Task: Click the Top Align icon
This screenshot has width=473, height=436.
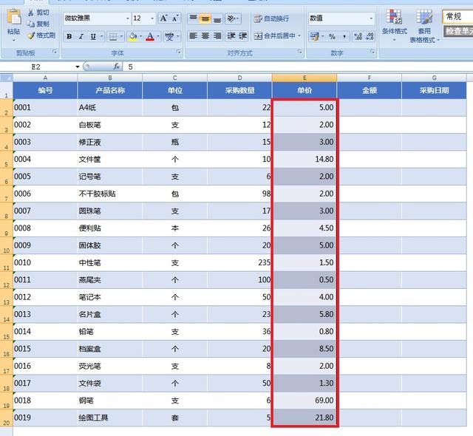Action: [x=193, y=18]
